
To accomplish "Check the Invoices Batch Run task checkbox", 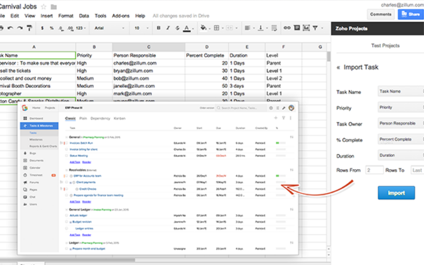I will coord(67,143).
